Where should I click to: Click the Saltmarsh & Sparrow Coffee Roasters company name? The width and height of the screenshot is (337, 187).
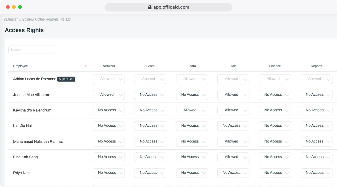click(38, 19)
